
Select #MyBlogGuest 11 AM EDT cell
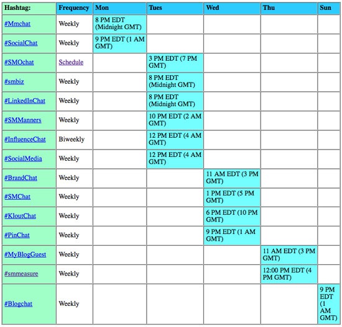289,255
